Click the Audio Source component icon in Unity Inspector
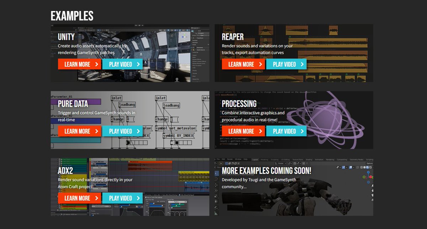 pyautogui.click(x=194, y=50)
